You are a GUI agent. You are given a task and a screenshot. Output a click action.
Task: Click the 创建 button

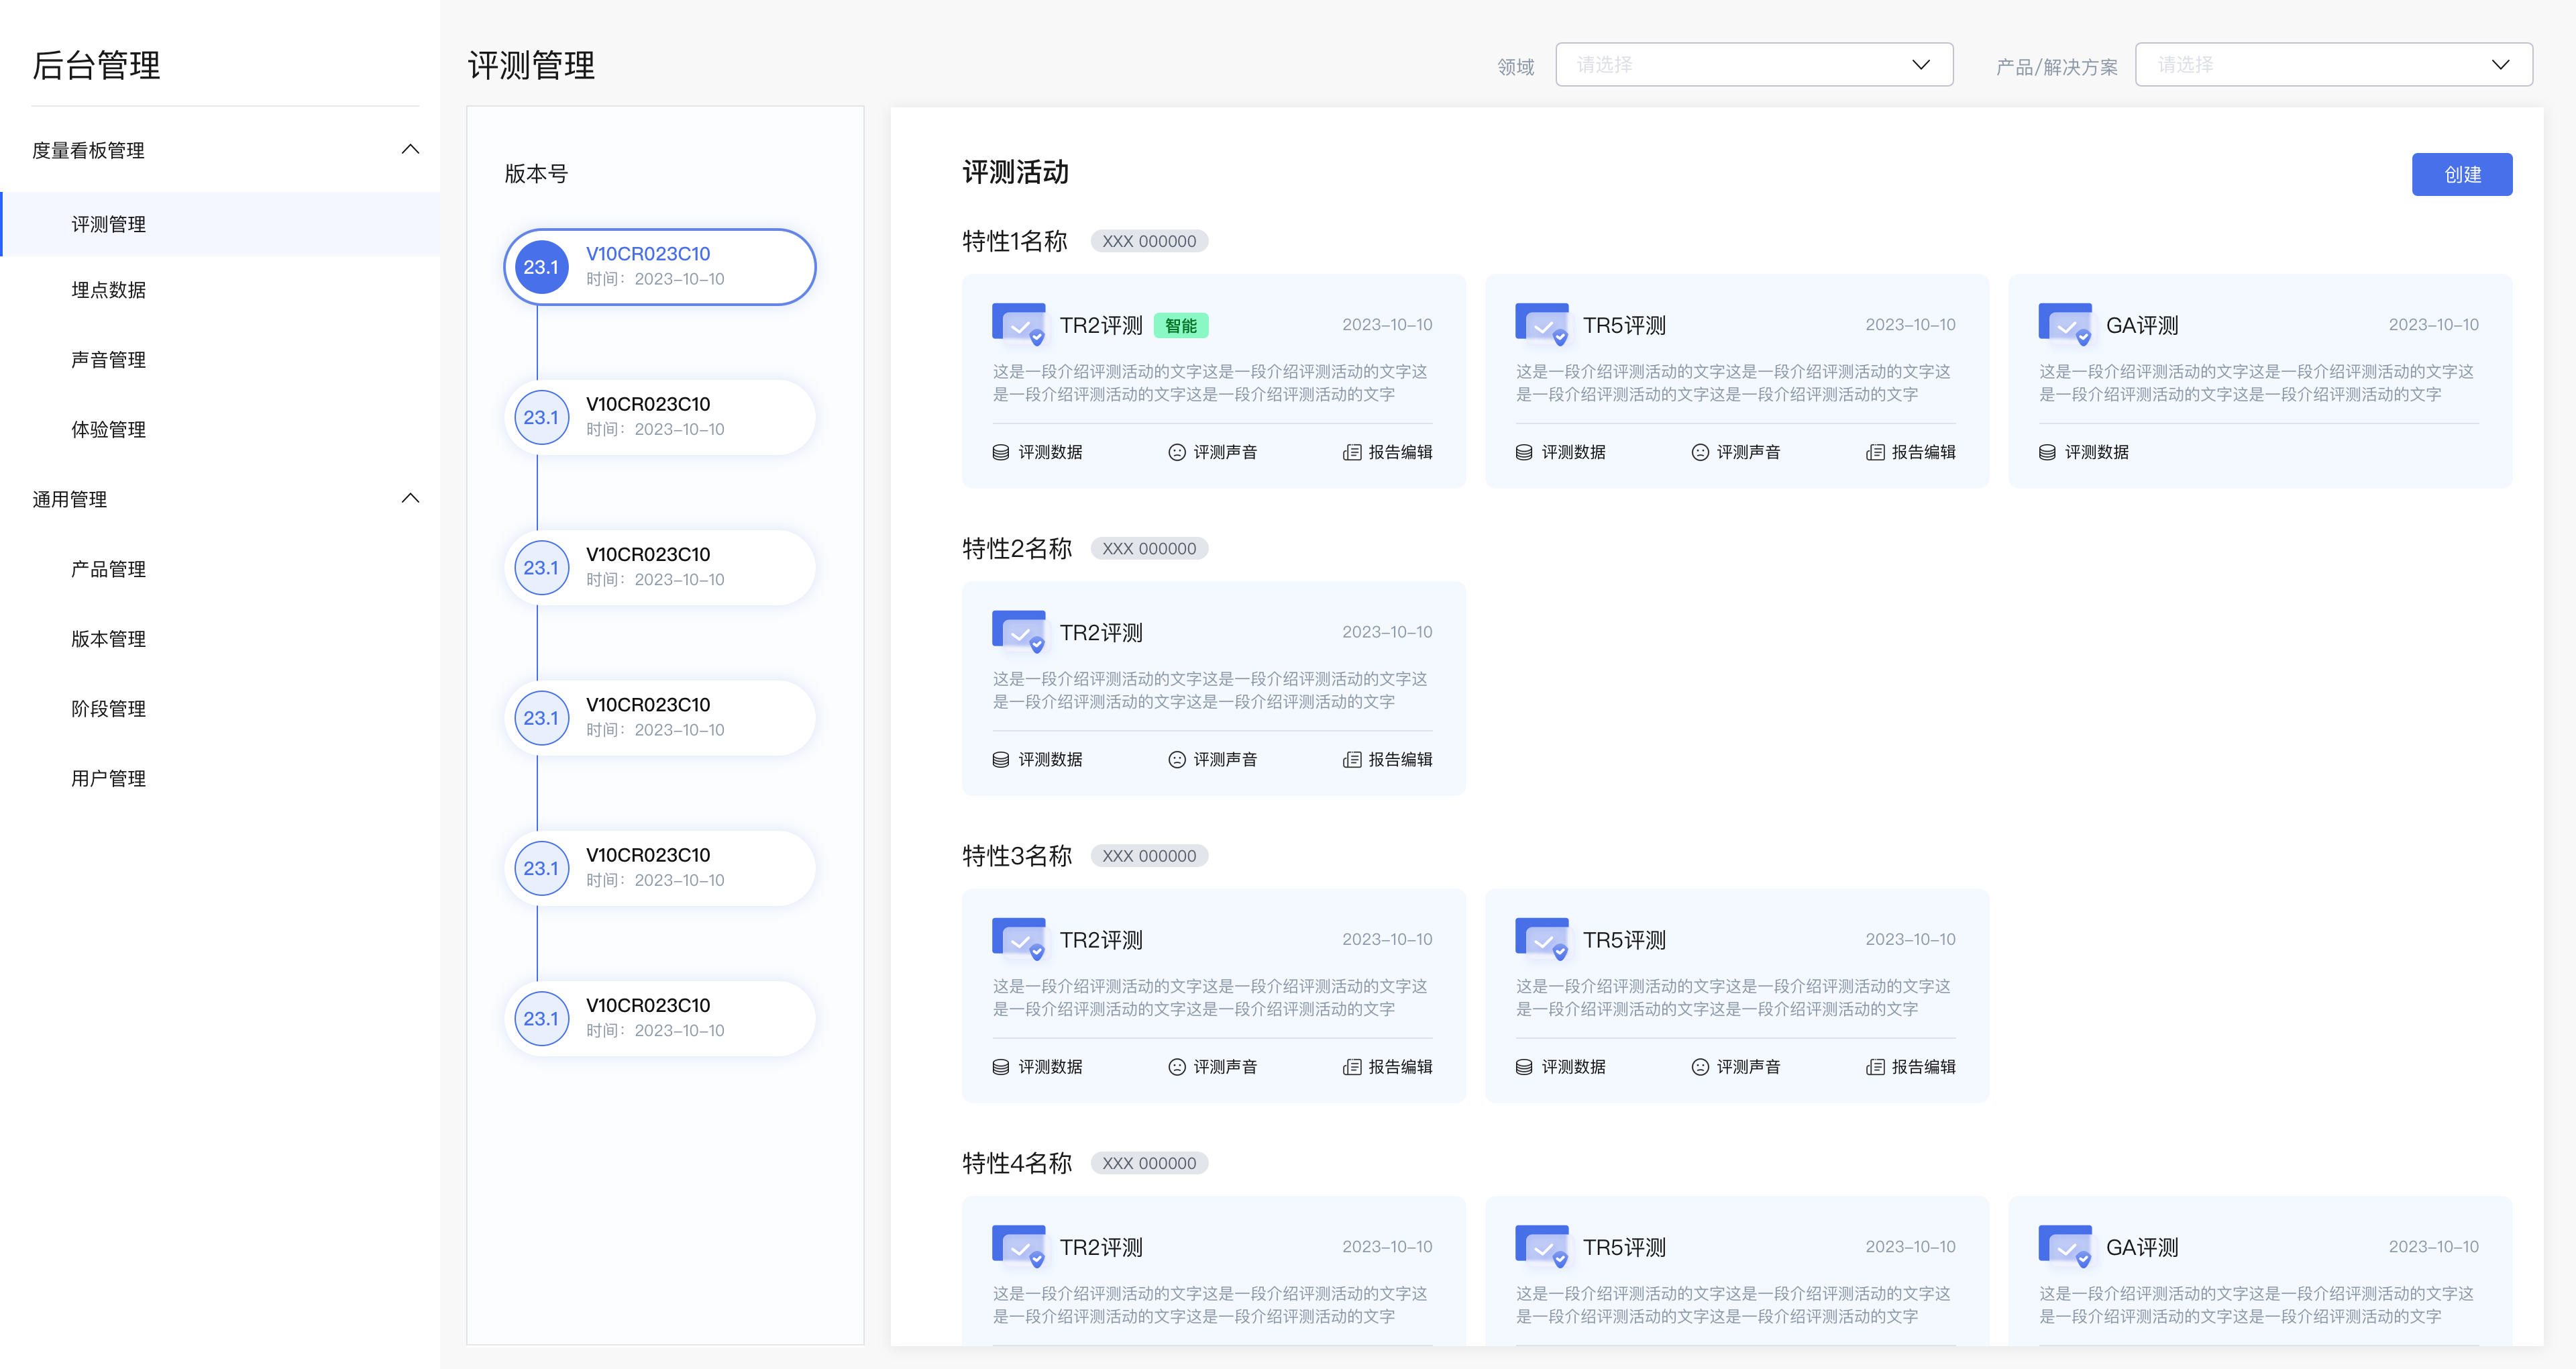2461,175
